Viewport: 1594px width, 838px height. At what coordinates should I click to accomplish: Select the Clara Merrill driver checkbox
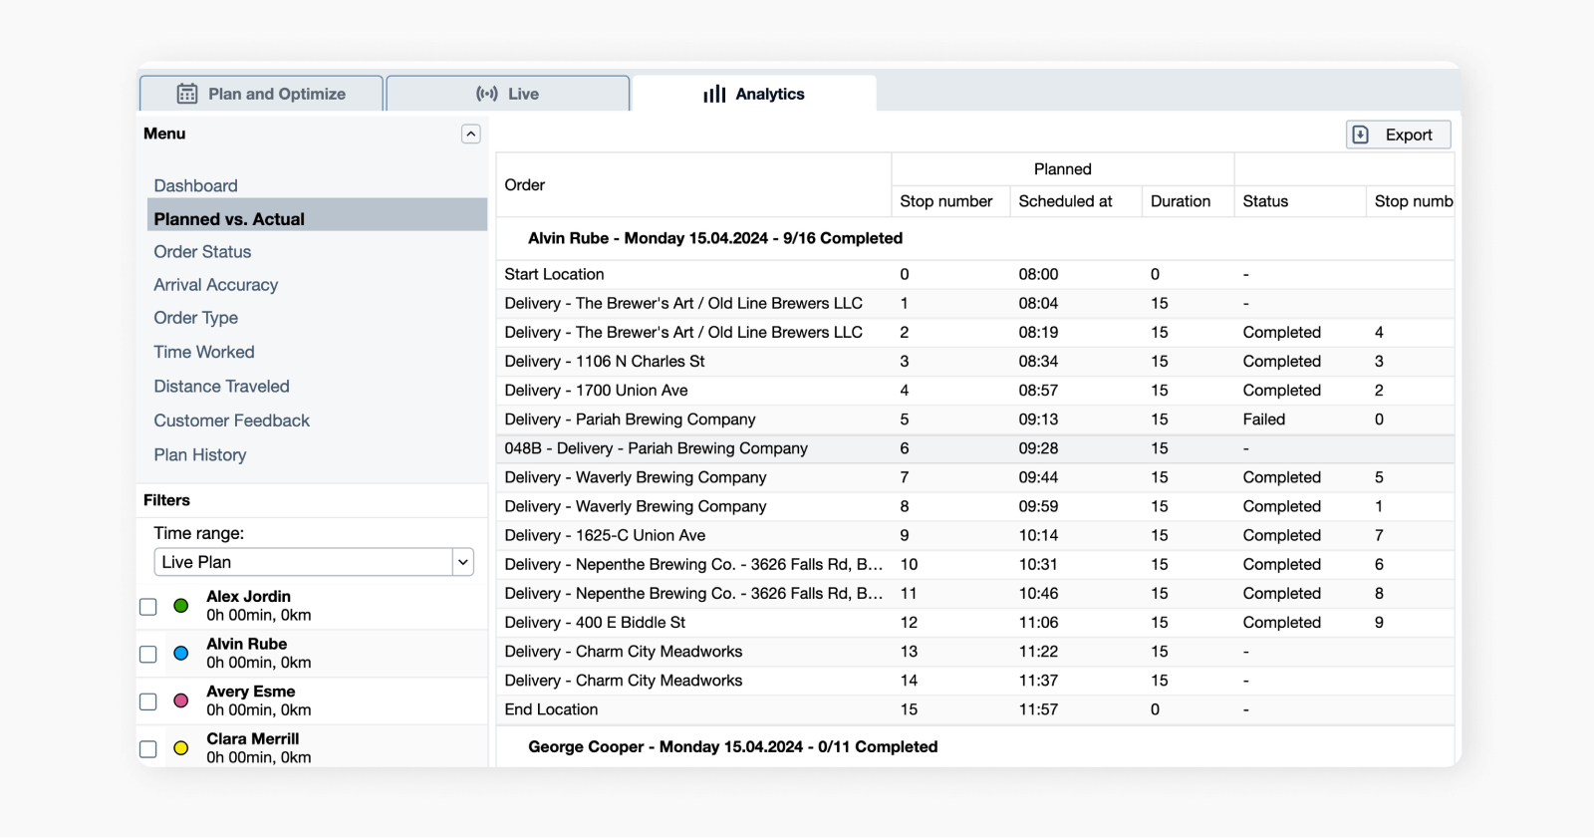click(x=148, y=749)
